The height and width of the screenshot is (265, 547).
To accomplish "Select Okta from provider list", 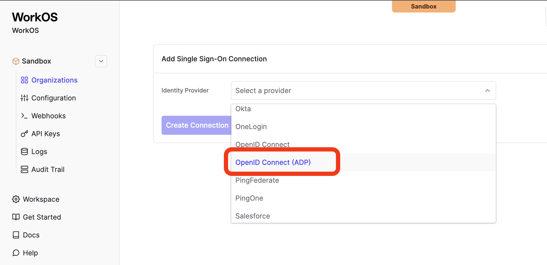I will [243, 109].
